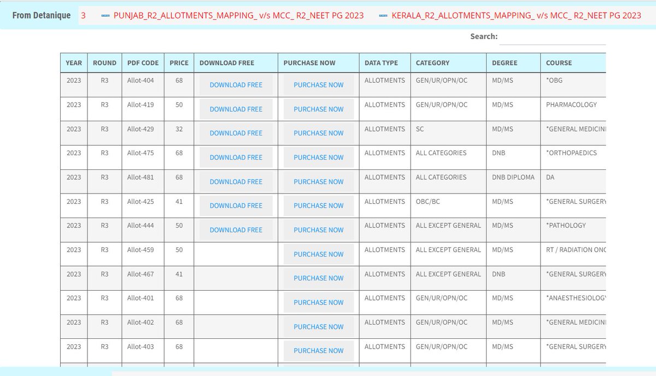This screenshot has height=376, width=656.
Task: Click the DA course cell
Action: (573, 181)
